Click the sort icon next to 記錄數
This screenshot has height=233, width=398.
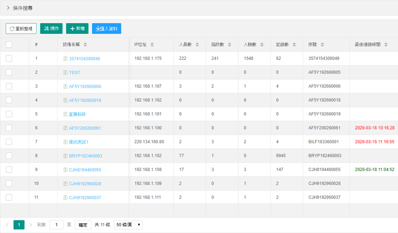pos(294,45)
